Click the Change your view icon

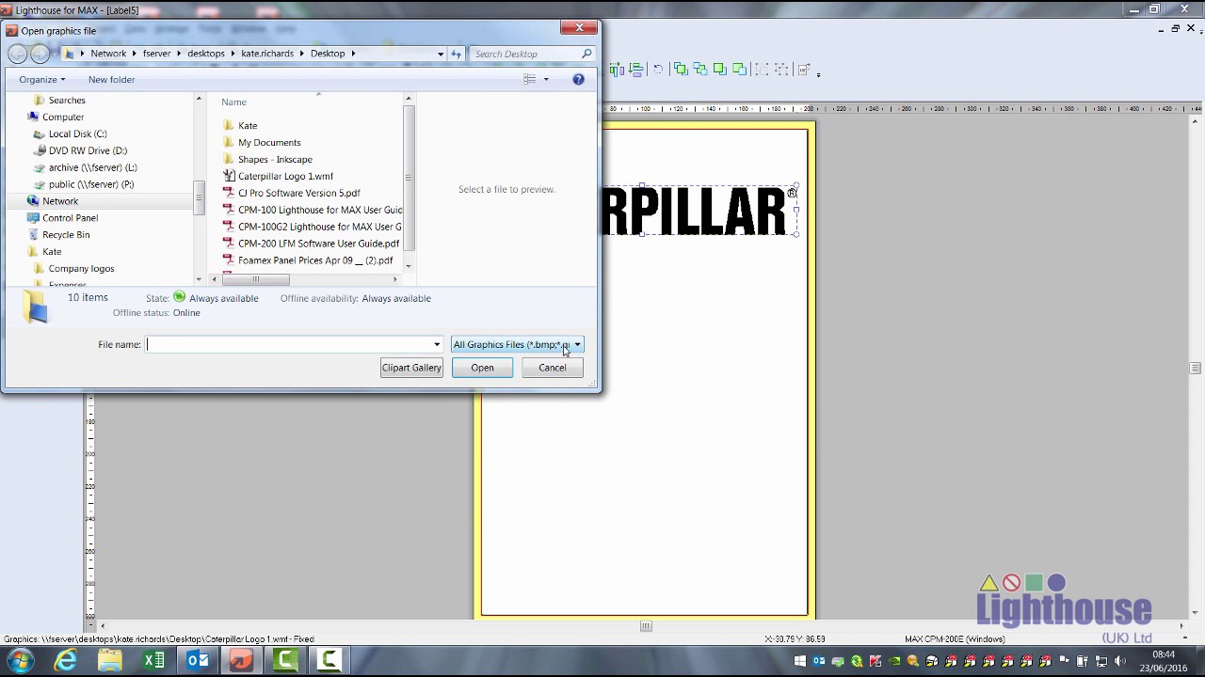click(529, 79)
